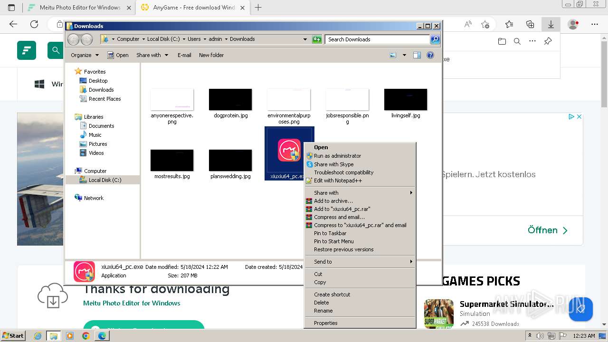This screenshot has height=342, width=608.
Task: Expand the Share with submenu
Action: pos(360,193)
